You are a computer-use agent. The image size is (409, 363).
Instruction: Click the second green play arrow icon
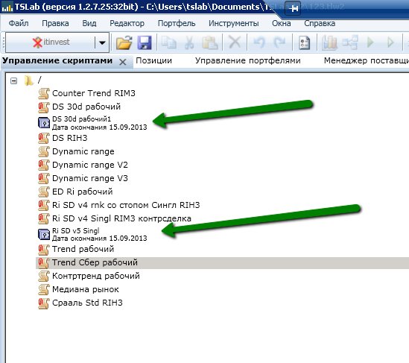pos(390,42)
